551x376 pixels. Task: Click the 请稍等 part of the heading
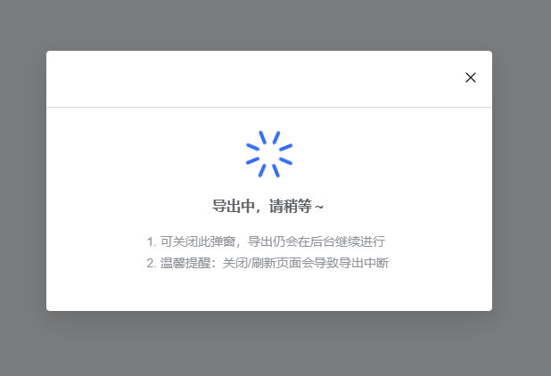(x=291, y=206)
